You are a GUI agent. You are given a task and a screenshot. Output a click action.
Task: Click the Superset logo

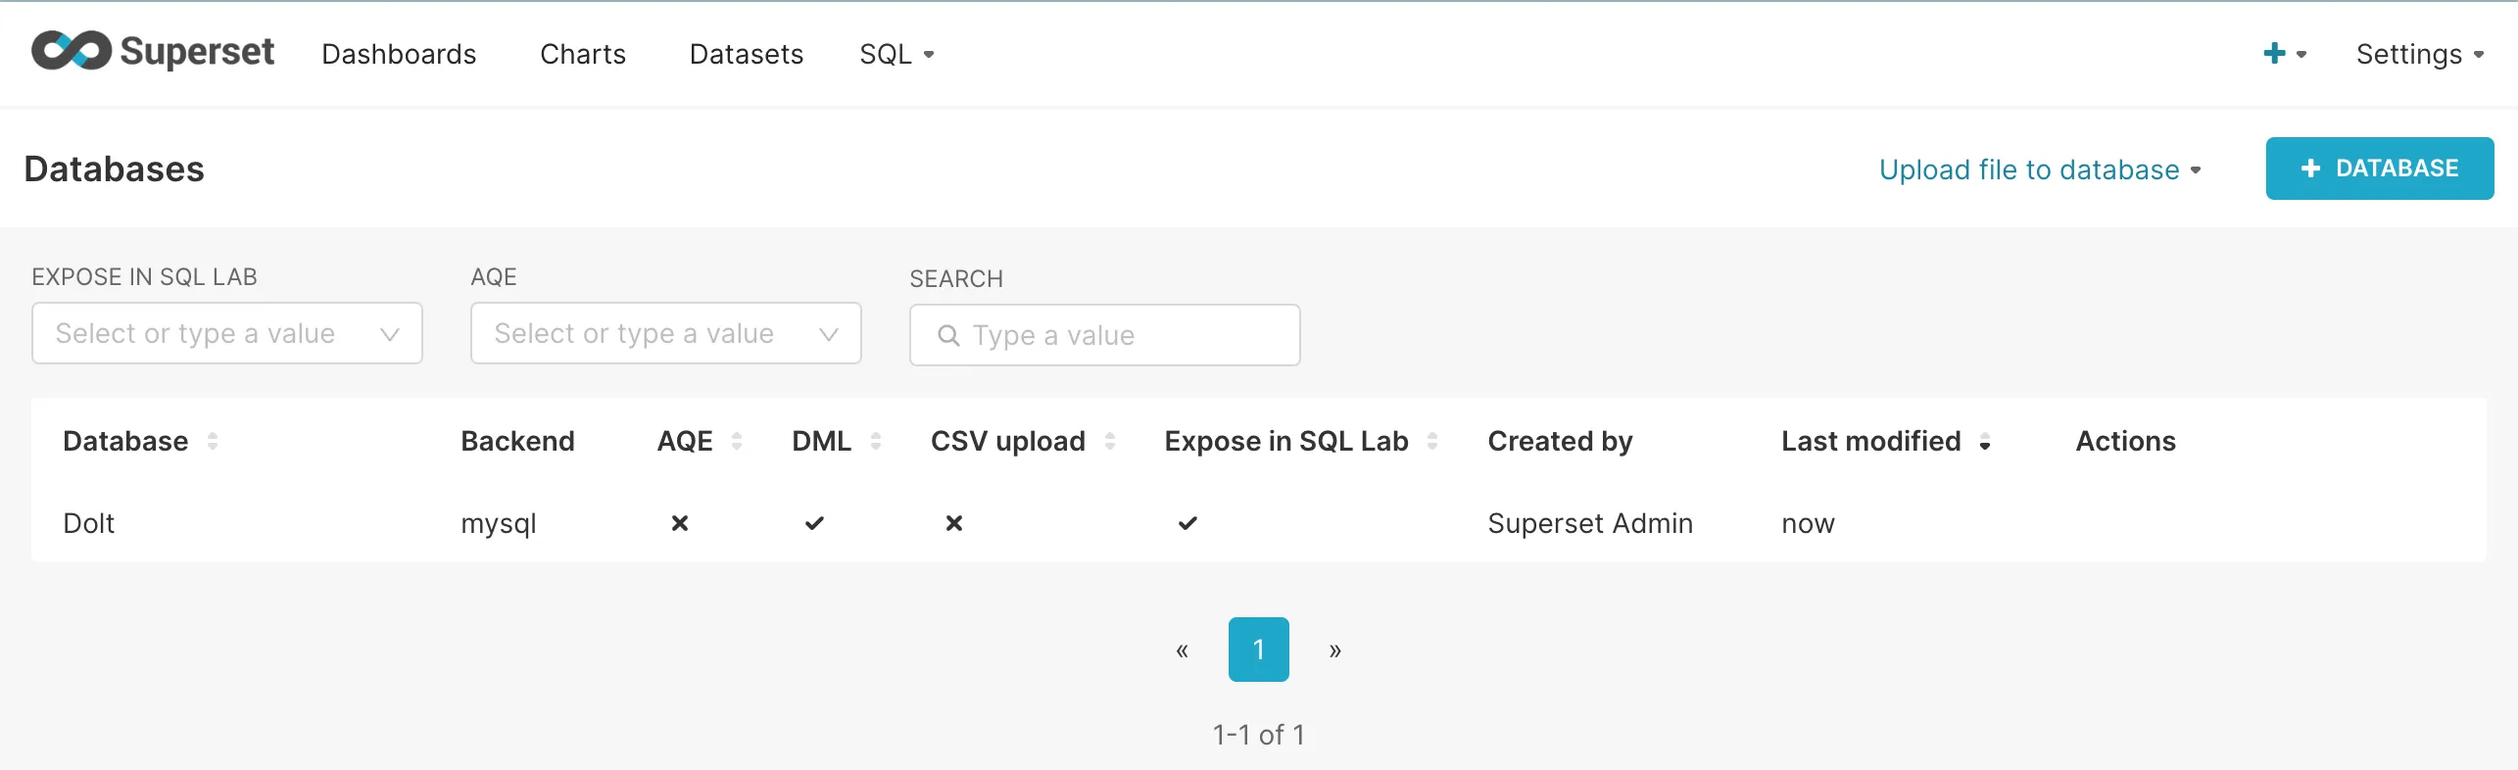(152, 51)
